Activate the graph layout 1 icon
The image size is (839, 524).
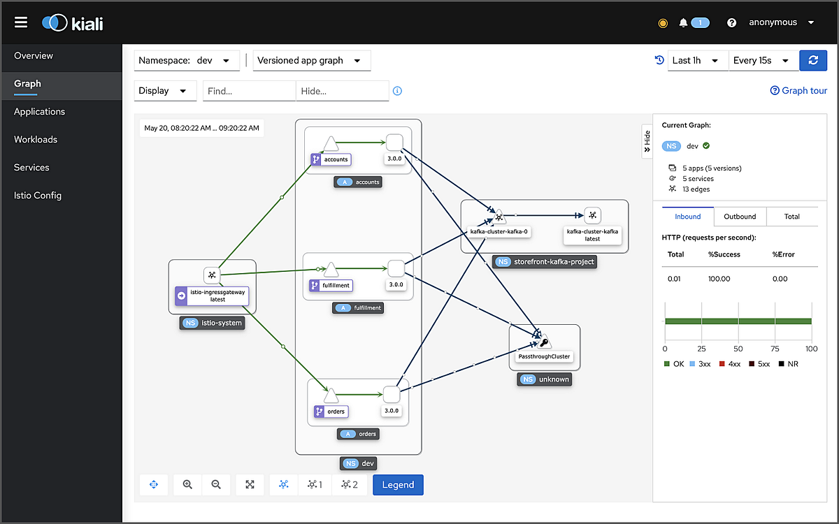click(315, 484)
